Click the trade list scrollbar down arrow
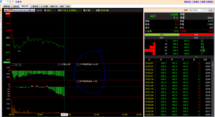The image size is (215, 117). (212, 115)
